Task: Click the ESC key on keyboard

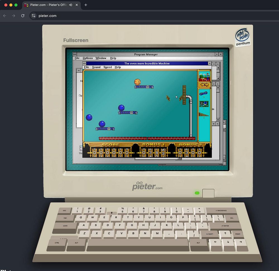Action: 65,211
